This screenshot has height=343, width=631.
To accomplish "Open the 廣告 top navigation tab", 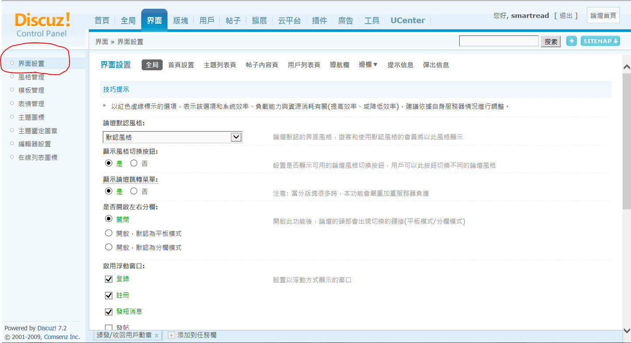I will click(346, 21).
